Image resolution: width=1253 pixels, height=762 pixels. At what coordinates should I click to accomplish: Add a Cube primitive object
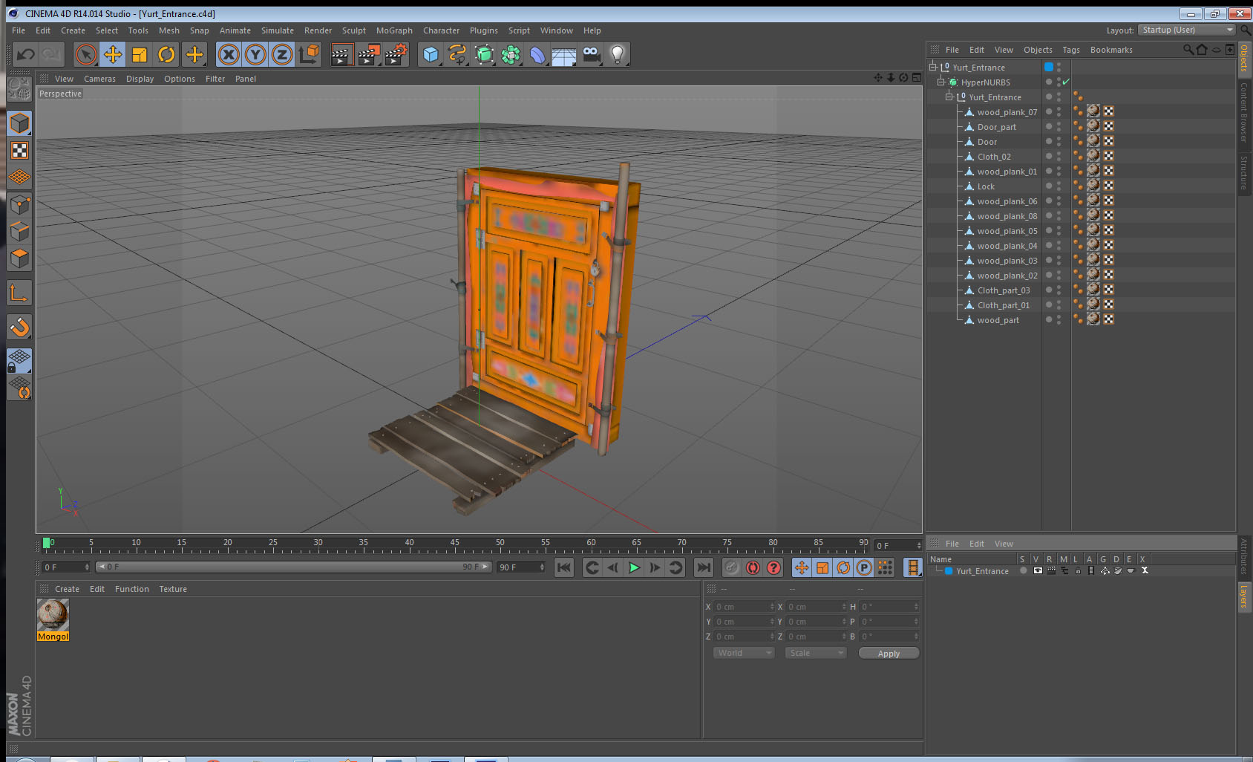point(431,54)
